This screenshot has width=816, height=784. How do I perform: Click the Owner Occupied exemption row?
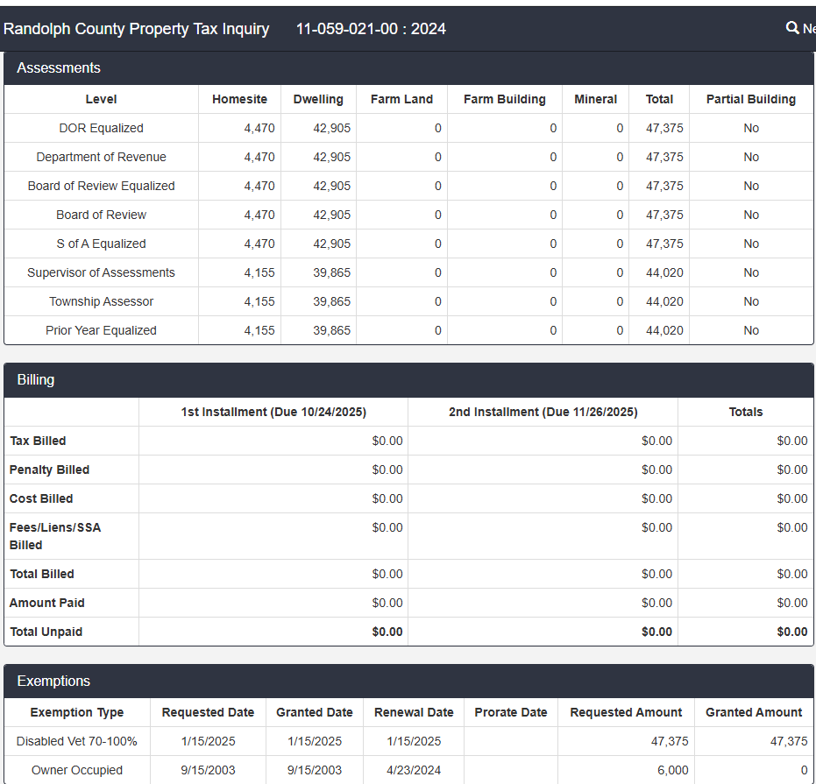pyautogui.click(x=77, y=770)
